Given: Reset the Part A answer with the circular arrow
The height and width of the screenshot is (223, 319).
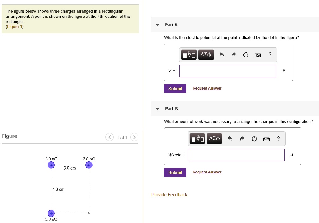Looking at the screenshot, I should [x=246, y=55].
